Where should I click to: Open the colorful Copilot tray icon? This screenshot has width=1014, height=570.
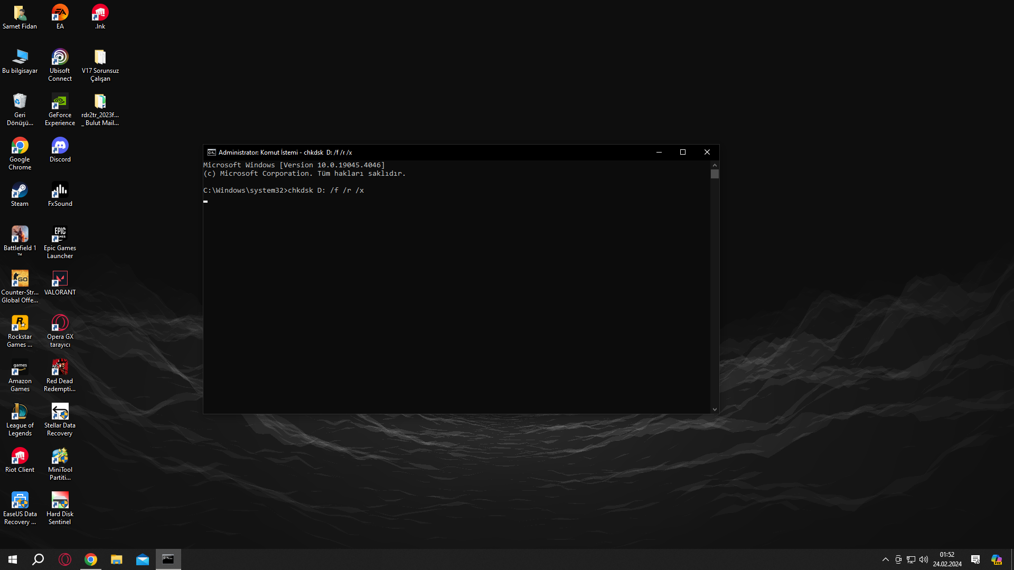[x=997, y=559]
